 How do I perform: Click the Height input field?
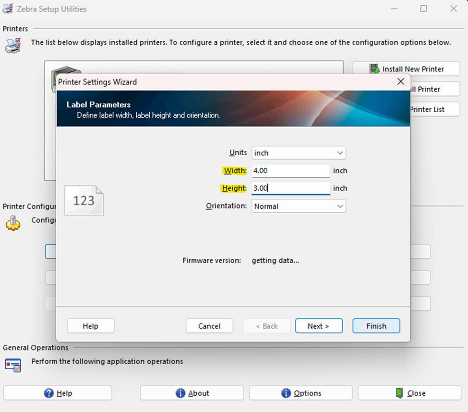(x=290, y=188)
